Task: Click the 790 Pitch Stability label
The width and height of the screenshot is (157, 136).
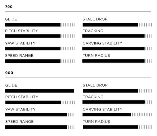Action: [x=22, y=31]
